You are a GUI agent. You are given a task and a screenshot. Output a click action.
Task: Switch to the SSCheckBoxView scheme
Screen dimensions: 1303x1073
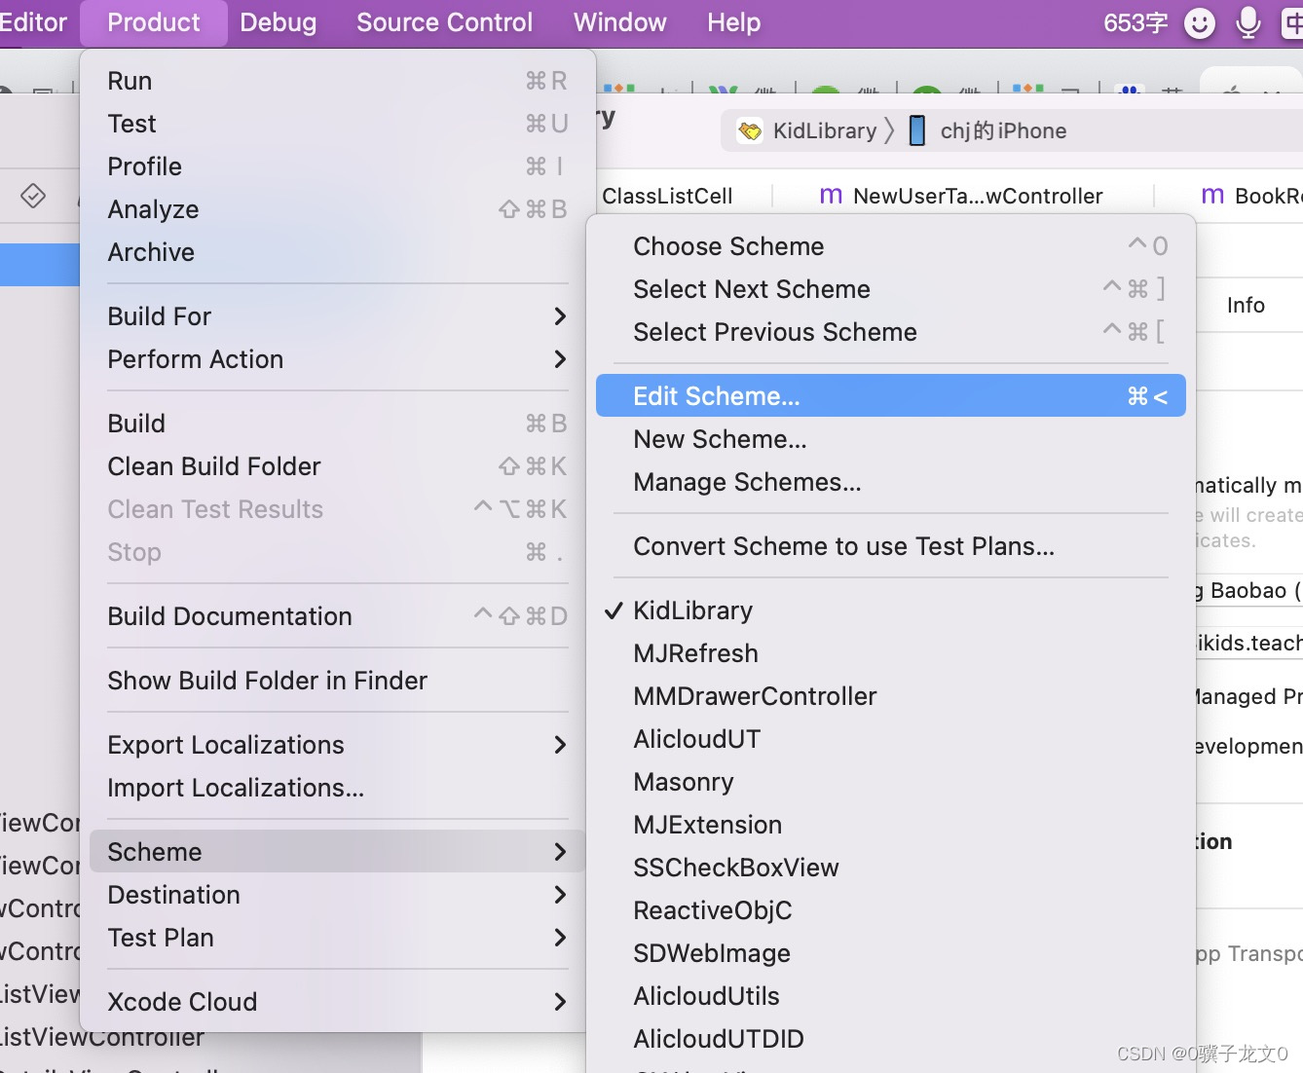coord(890,868)
